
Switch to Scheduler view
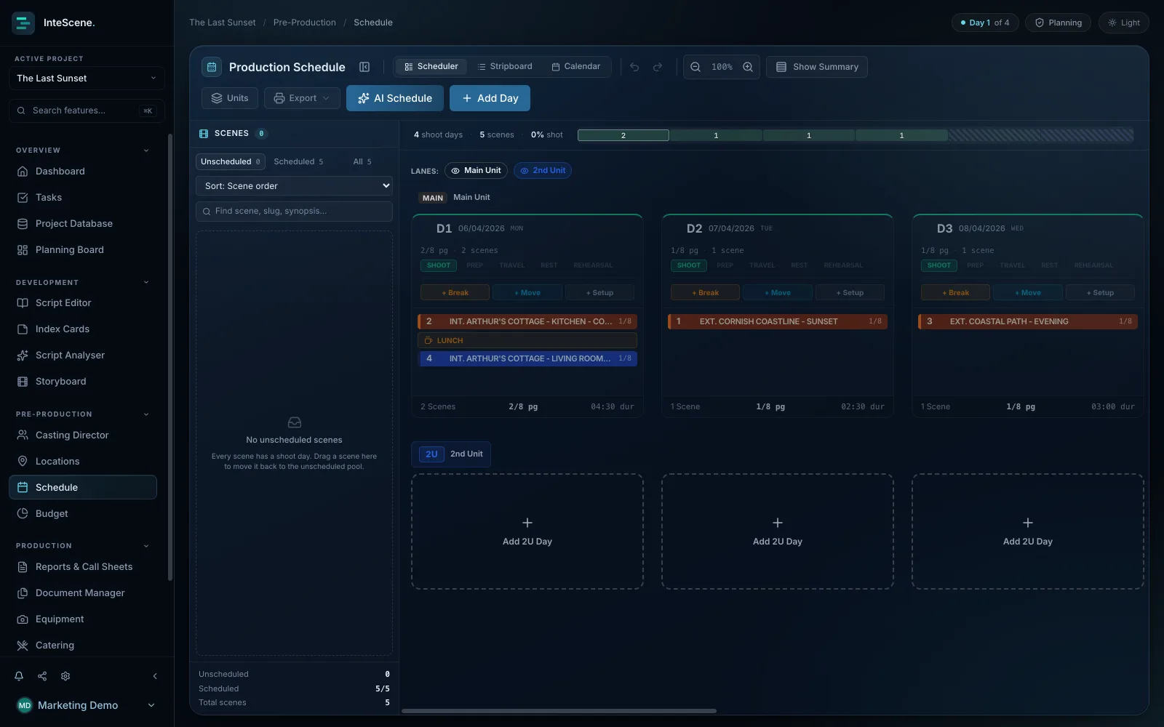point(431,67)
